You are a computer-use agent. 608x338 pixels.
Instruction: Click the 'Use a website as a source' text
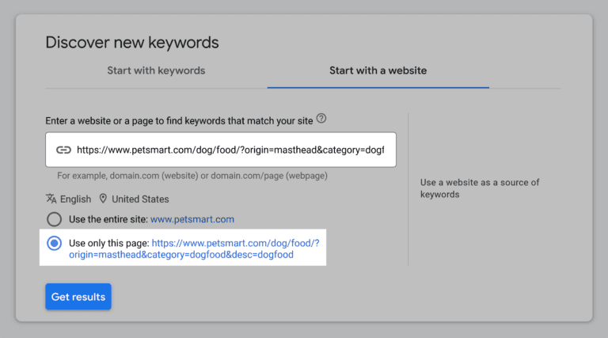point(480,188)
